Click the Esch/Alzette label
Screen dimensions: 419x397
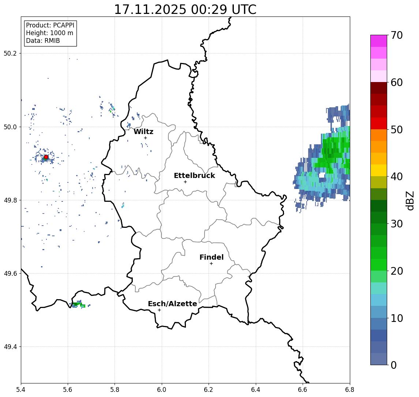tap(172, 304)
